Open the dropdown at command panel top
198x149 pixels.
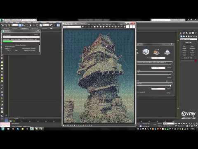click(x=189, y=39)
